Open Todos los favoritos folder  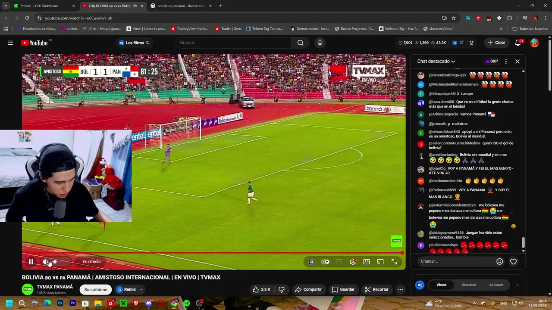pos(530,29)
